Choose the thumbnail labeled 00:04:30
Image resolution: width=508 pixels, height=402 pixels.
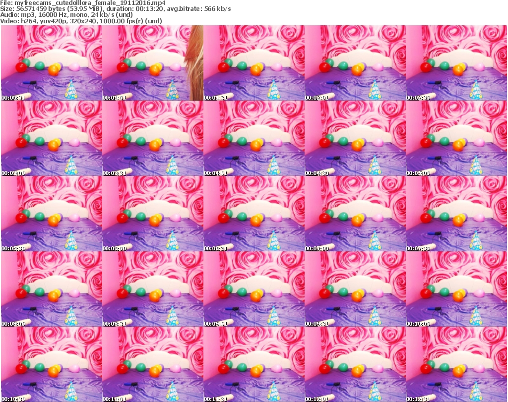(x=355, y=138)
